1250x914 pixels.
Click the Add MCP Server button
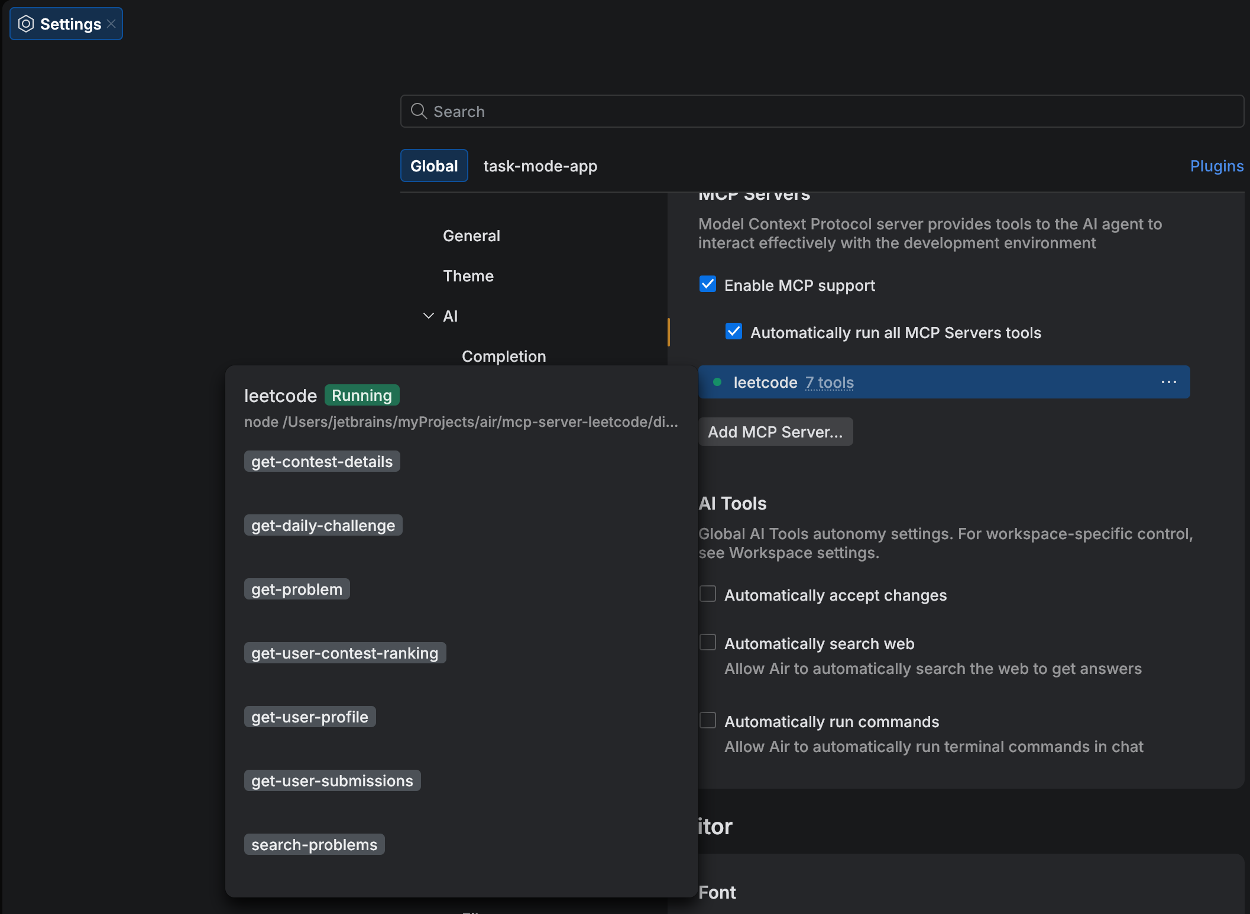[776, 432]
